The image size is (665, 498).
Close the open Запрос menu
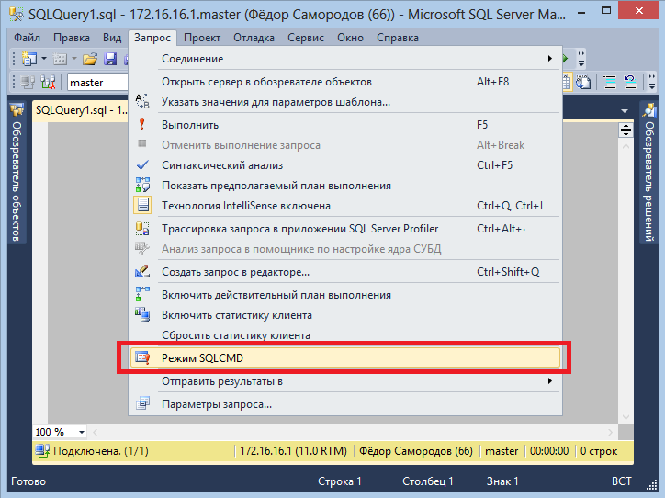click(x=152, y=38)
